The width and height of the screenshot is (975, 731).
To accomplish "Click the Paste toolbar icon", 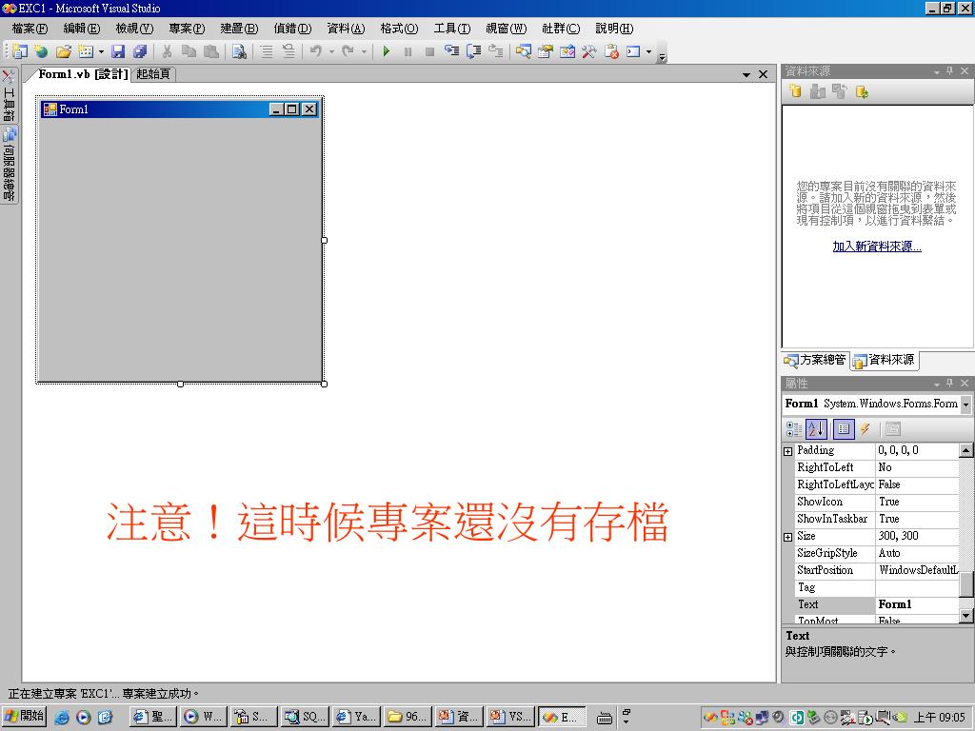I will point(211,51).
